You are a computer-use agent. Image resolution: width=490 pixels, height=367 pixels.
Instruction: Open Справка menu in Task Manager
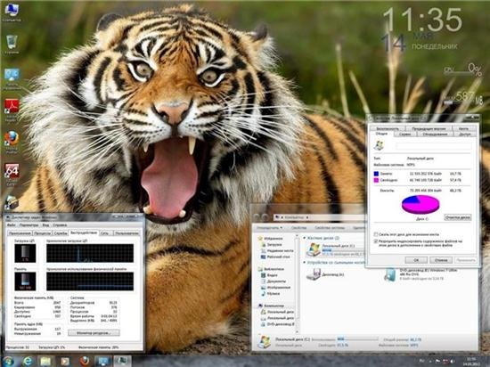pyautogui.click(x=60, y=224)
